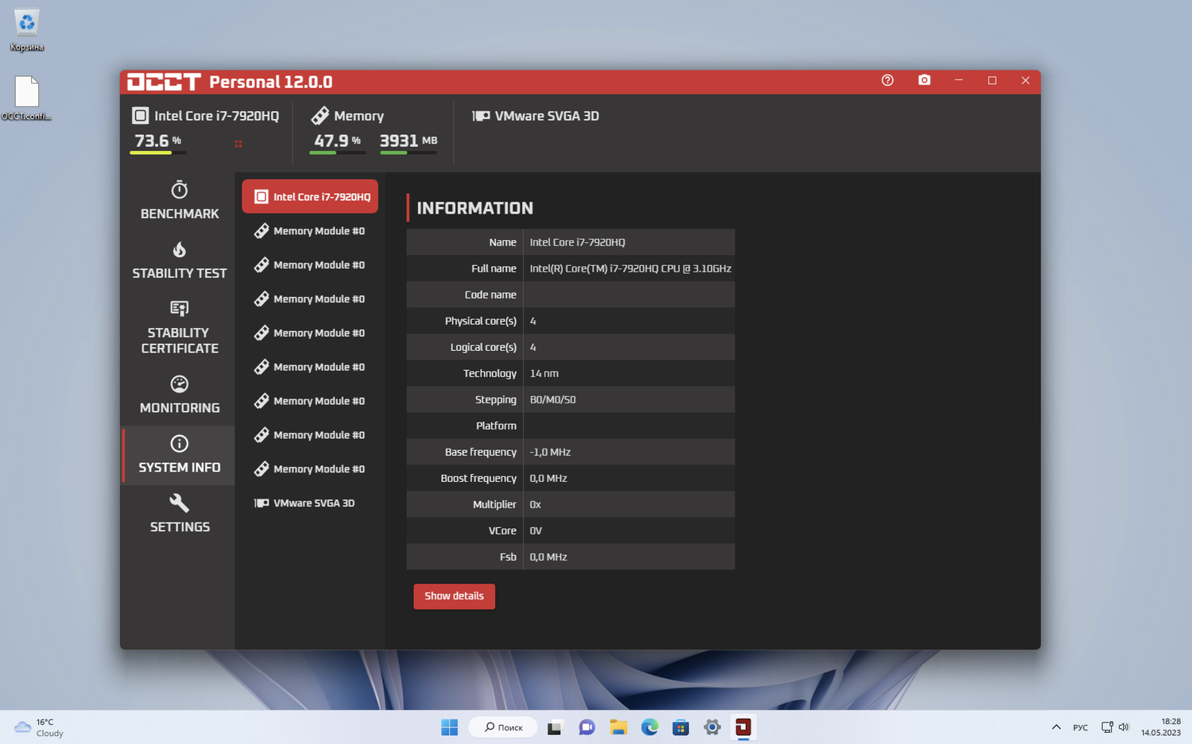This screenshot has width=1192, height=744.
Task: Open the weather widget showing 16°C
Action: [40, 727]
